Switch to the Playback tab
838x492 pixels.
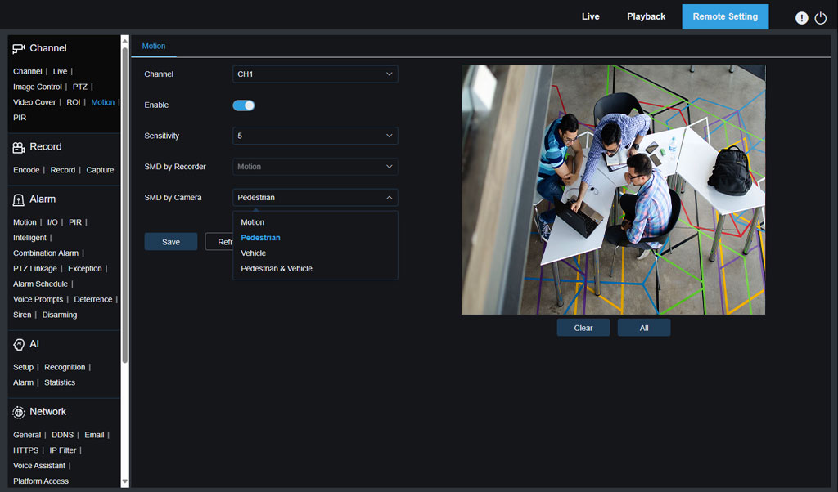click(646, 16)
